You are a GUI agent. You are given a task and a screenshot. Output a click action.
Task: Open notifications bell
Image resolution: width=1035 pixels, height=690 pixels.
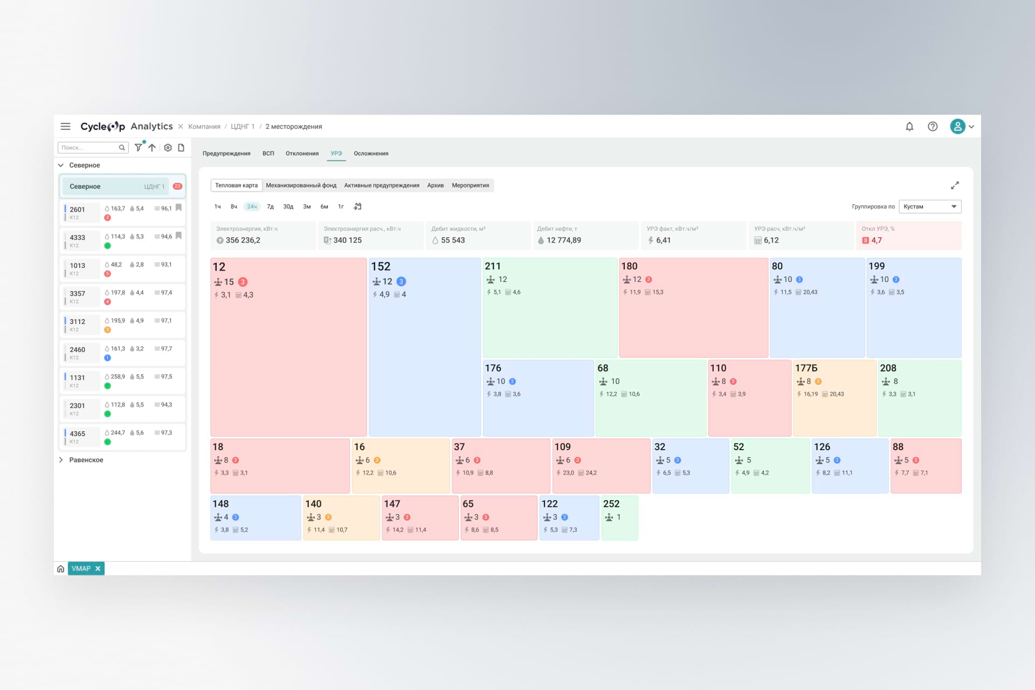[909, 126]
